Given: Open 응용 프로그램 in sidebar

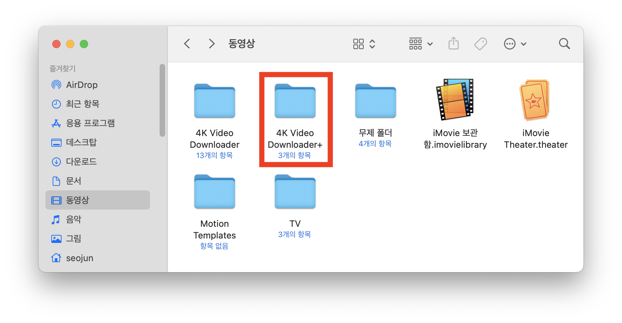Looking at the screenshot, I should point(98,123).
